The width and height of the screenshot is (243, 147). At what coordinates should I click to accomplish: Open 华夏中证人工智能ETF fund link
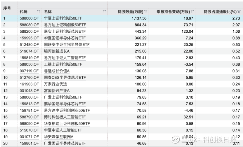point(63,130)
